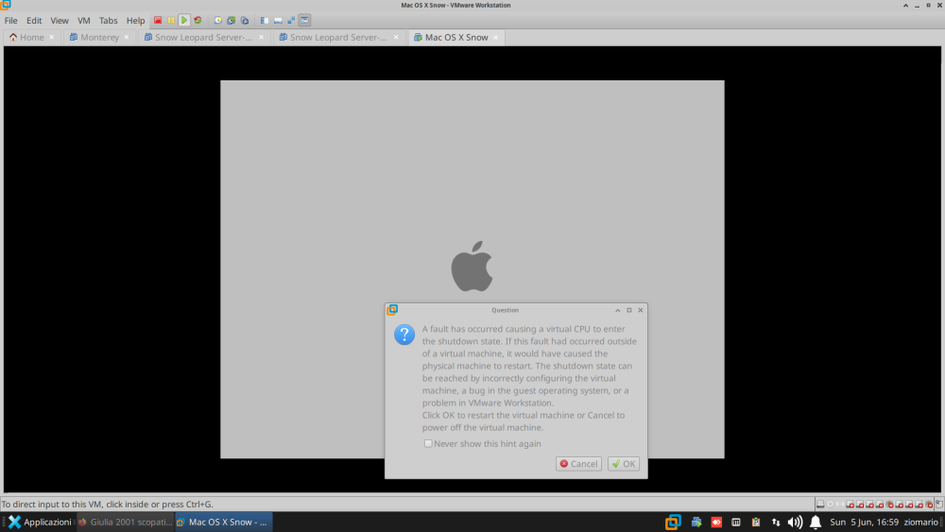Click the revert to snapshot icon
Image resolution: width=945 pixels, height=532 pixels.
[232, 20]
